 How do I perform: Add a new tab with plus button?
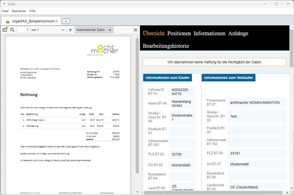click(x=66, y=21)
